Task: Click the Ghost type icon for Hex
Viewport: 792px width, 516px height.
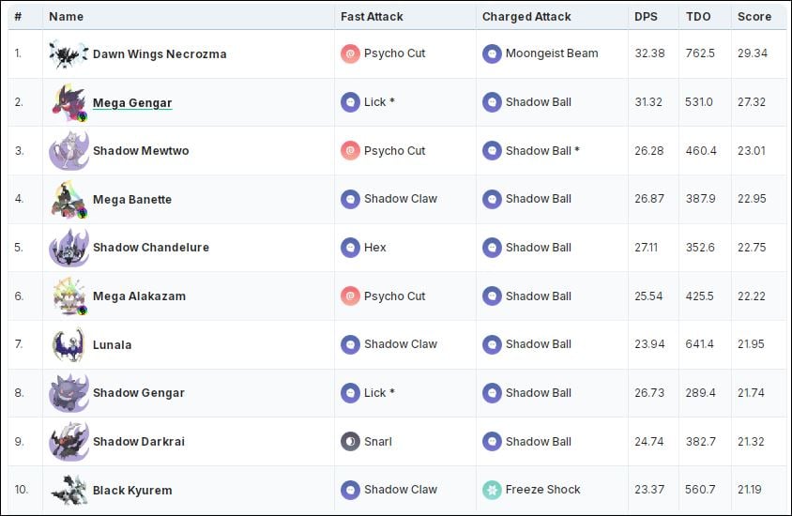Action: [x=350, y=248]
